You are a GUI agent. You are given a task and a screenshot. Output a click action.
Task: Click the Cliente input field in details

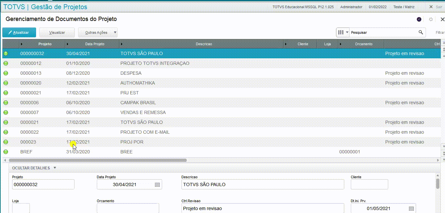coord(369,184)
